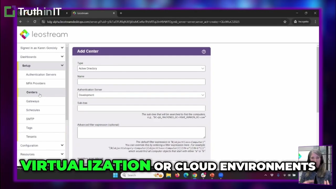Click the microphone tray icon
This screenshot has height=189, width=336.
[x=278, y=175]
